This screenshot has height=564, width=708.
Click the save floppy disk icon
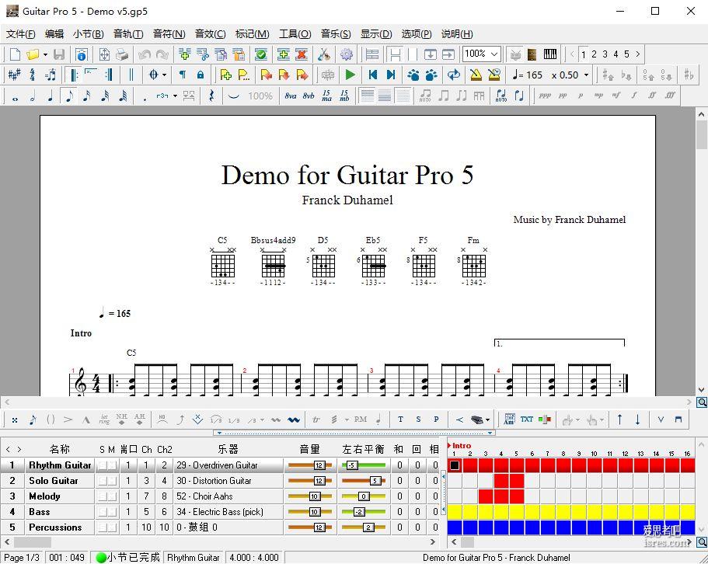[59, 54]
